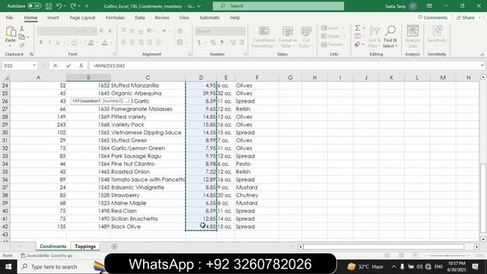Open the Automate tab

click(209, 18)
